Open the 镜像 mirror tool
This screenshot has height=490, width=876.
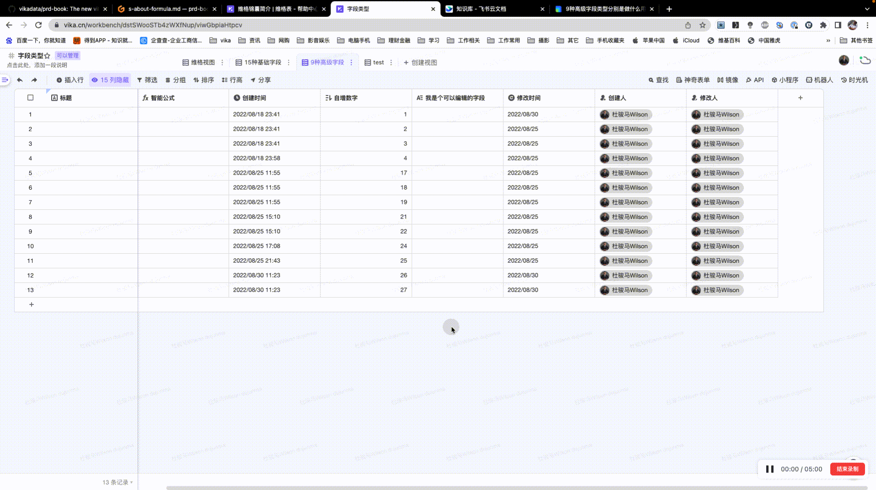[728, 80]
